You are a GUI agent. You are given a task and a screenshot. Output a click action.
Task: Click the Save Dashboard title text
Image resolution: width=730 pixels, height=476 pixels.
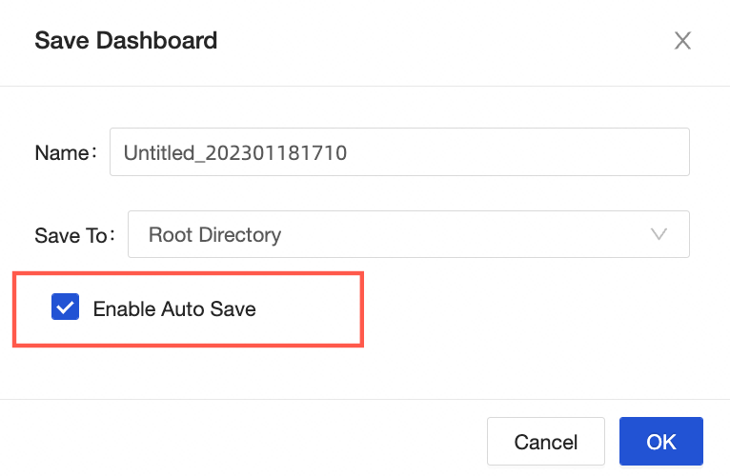coord(126,41)
